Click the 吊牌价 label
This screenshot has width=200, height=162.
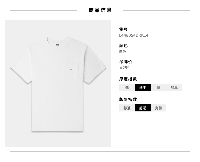click(x=126, y=62)
